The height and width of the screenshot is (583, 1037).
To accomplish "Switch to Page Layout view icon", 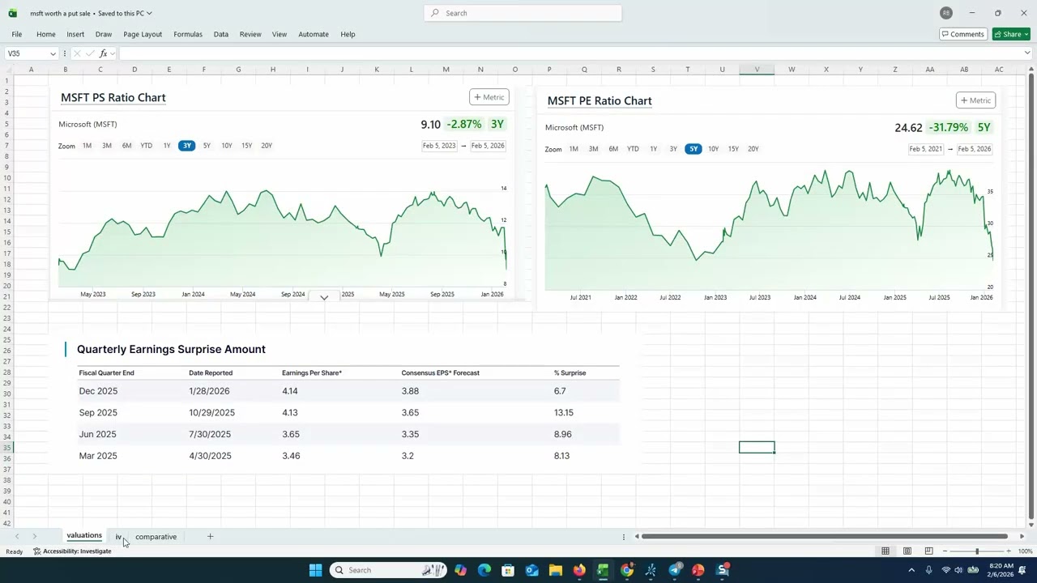I will click(907, 551).
